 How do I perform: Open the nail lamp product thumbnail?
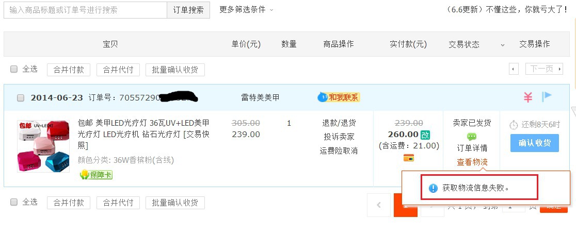(x=43, y=146)
